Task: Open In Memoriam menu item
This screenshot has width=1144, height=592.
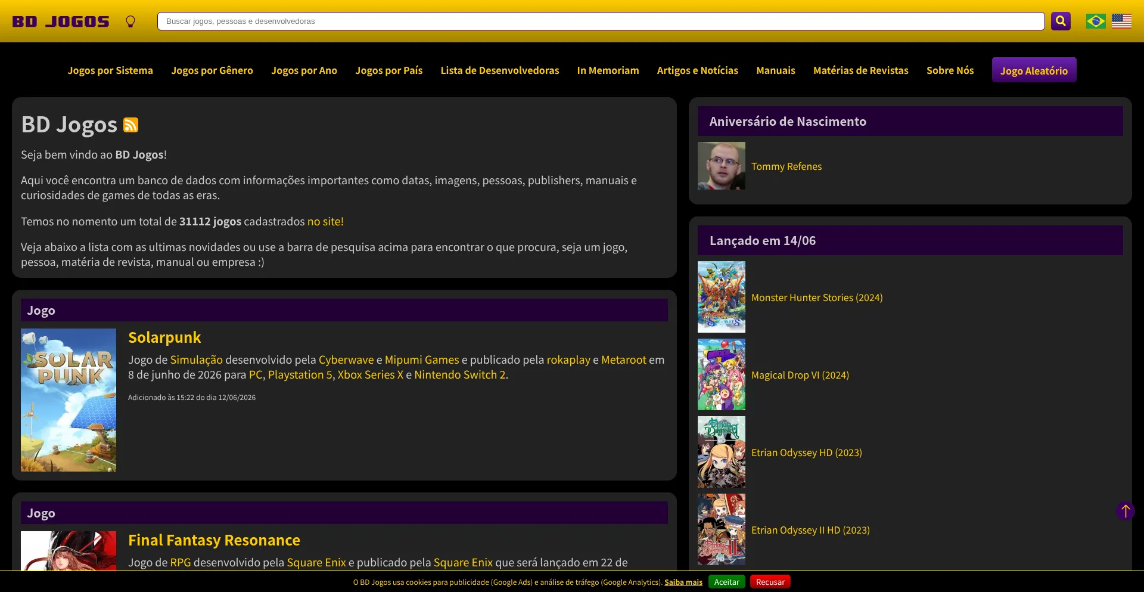Action: point(608,70)
